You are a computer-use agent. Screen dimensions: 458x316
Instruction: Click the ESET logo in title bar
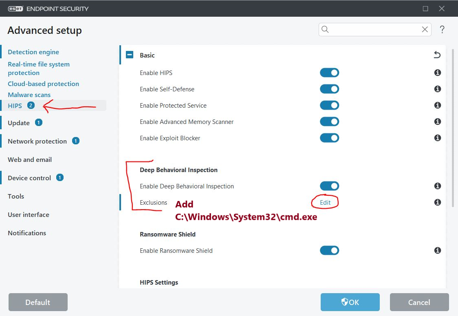15,9
